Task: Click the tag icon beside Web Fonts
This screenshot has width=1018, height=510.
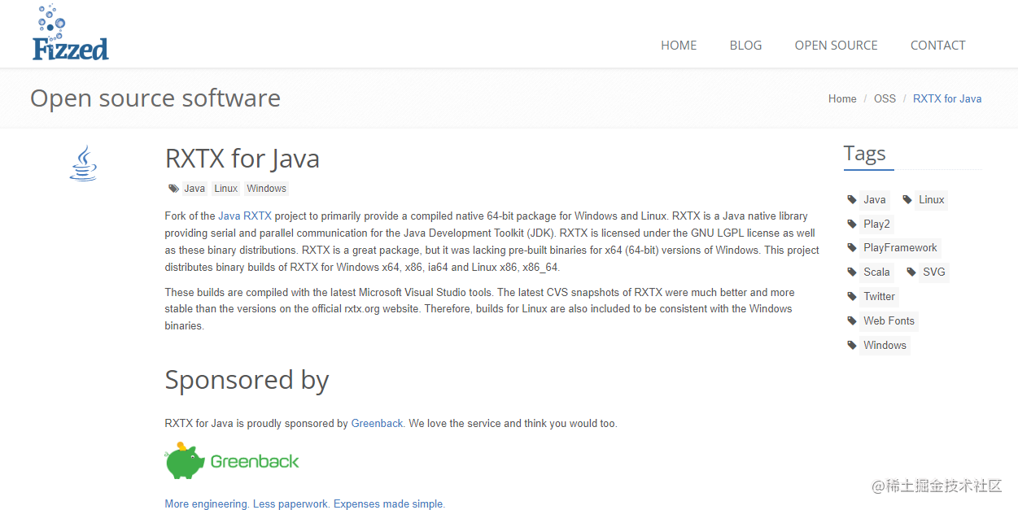Action: 852,320
